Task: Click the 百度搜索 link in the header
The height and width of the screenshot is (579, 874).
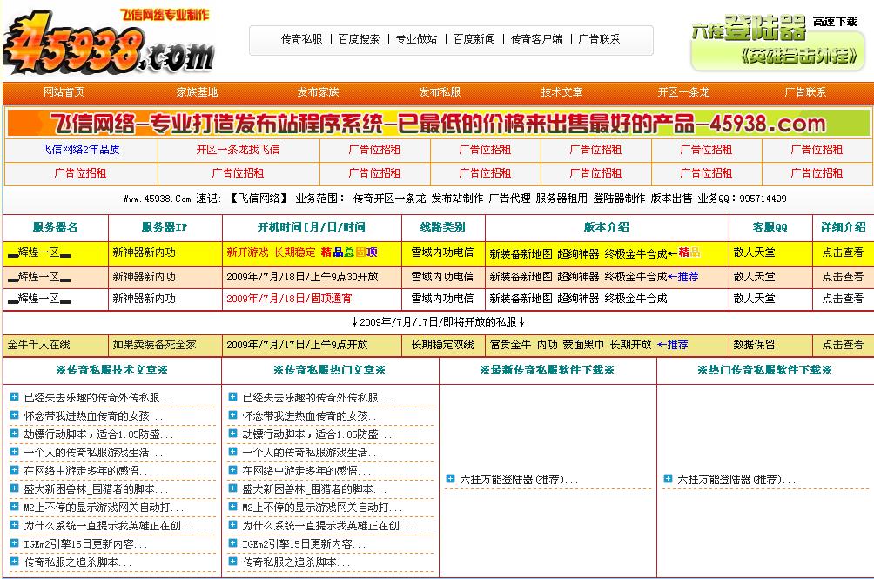Action: coord(359,39)
